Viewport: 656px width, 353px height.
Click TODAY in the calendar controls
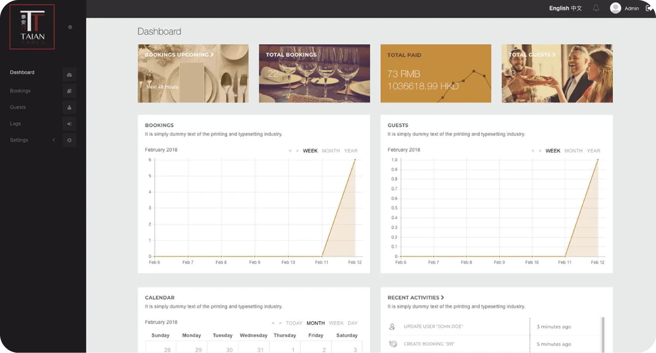[x=294, y=323]
